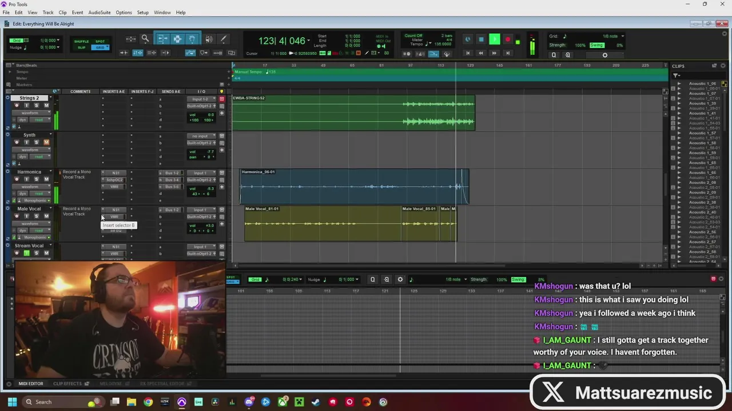Toggle the Metronome click icon
This screenshot has width=732, height=411.
[x=421, y=54]
